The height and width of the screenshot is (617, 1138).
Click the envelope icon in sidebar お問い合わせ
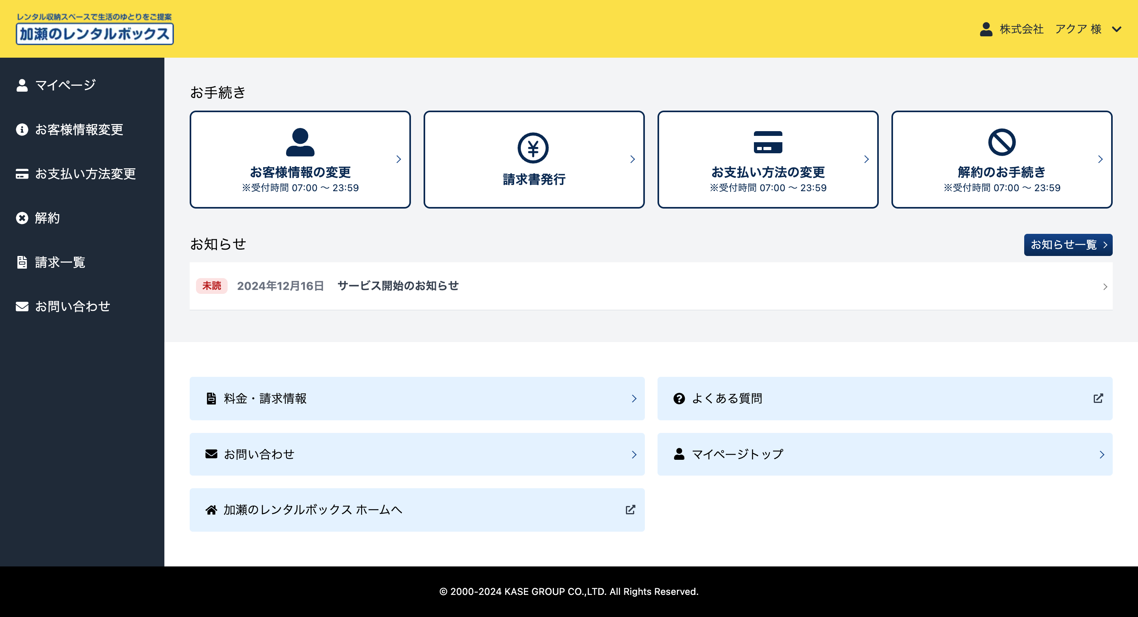22,307
